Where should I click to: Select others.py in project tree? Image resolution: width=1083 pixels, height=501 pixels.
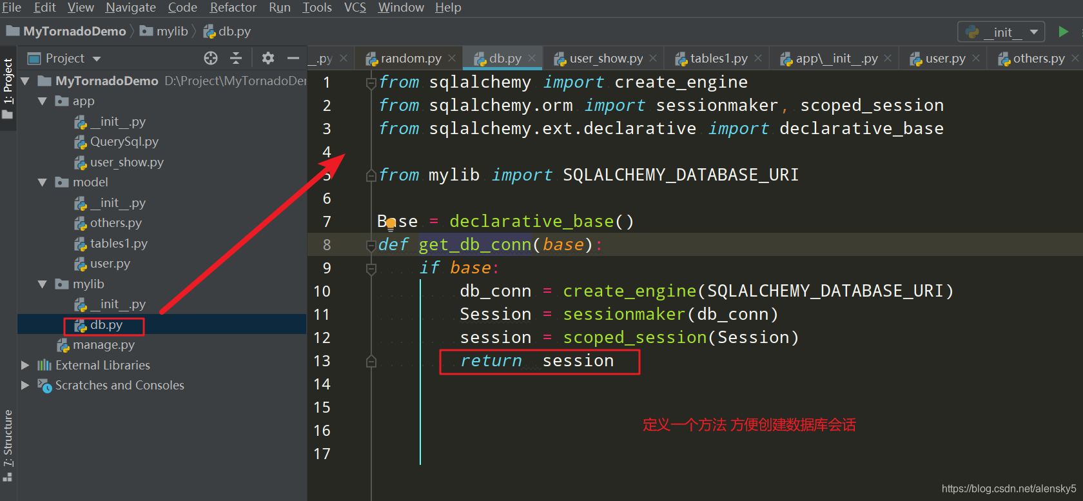coord(108,223)
